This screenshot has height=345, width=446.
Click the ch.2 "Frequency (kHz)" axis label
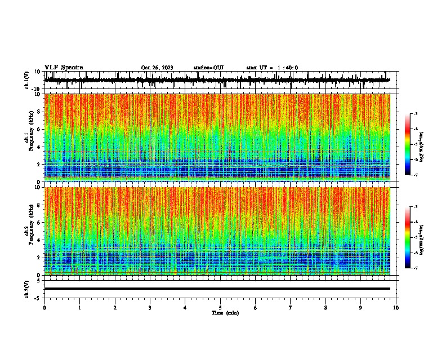(x=31, y=224)
